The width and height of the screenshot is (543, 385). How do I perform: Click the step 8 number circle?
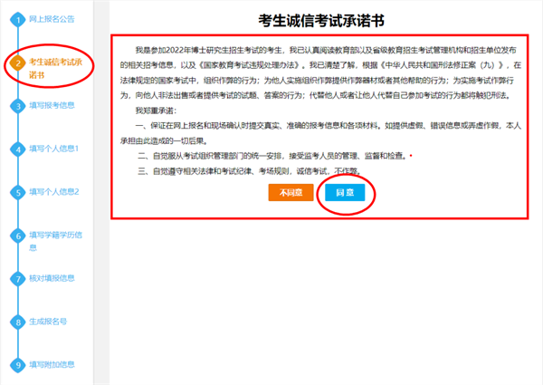[x=17, y=322]
